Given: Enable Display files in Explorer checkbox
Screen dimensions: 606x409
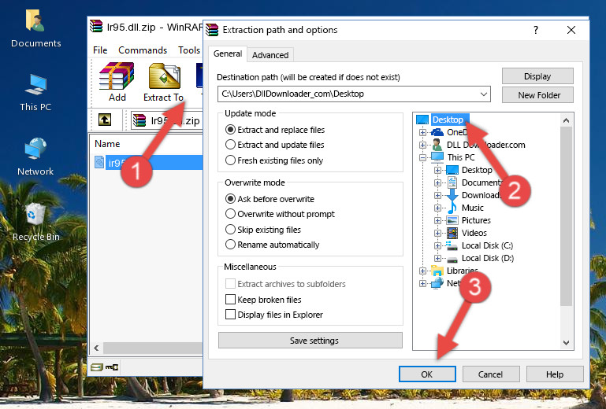Looking at the screenshot, I should (x=230, y=315).
